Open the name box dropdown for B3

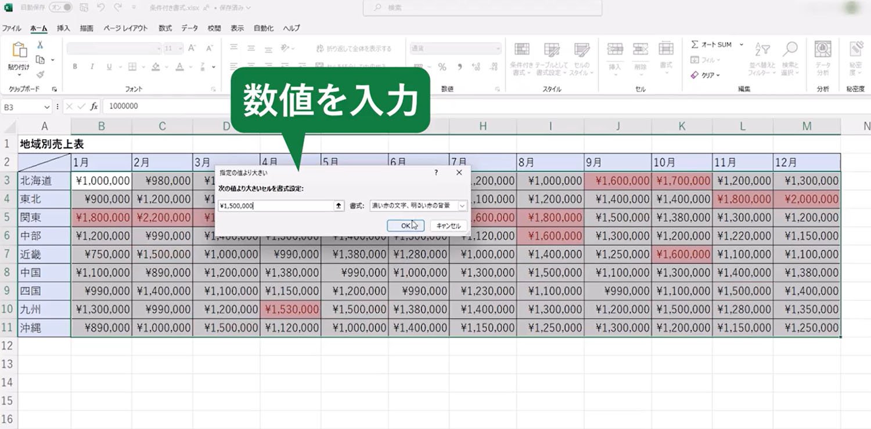pyautogui.click(x=46, y=107)
